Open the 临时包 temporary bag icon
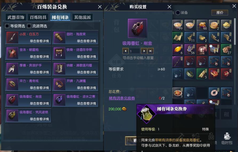238x152 pixels. tap(227, 138)
